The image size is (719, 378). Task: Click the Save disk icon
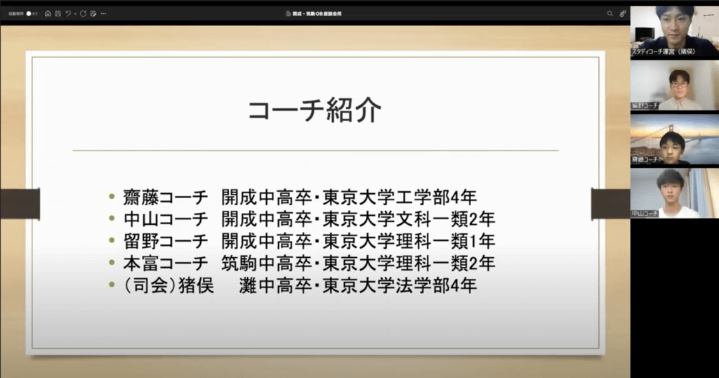coord(58,13)
